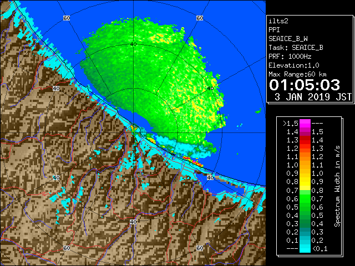Click the "60" ring label southwest over land
Screen dimensions: 355x266
pos(67,248)
